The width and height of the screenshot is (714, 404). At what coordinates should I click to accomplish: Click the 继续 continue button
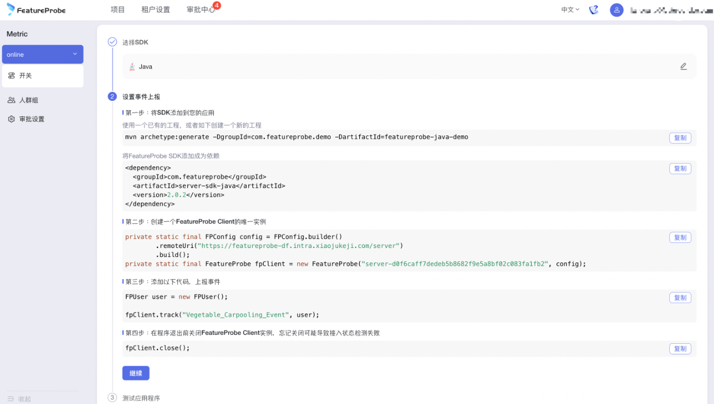click(x=136, y=373)
